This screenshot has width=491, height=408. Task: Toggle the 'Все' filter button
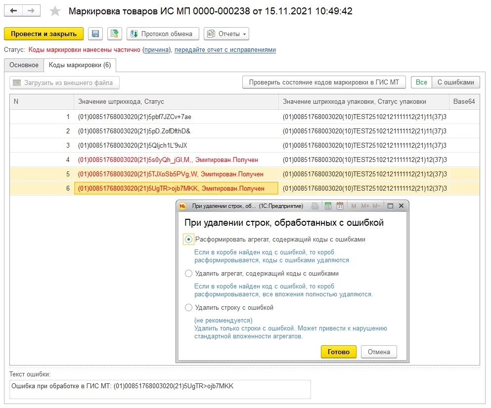tap(421, 82)
